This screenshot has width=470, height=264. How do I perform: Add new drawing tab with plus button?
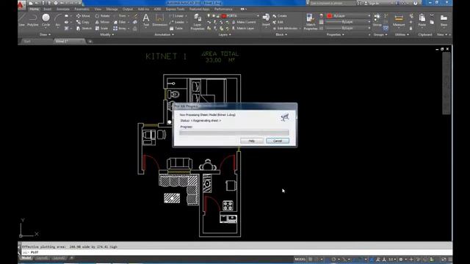(x=90, y=41)
